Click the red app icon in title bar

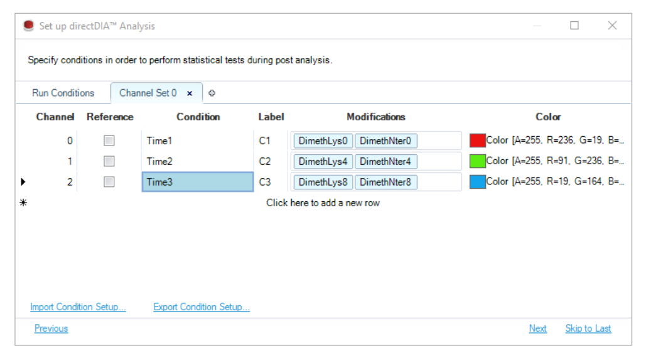28,26
